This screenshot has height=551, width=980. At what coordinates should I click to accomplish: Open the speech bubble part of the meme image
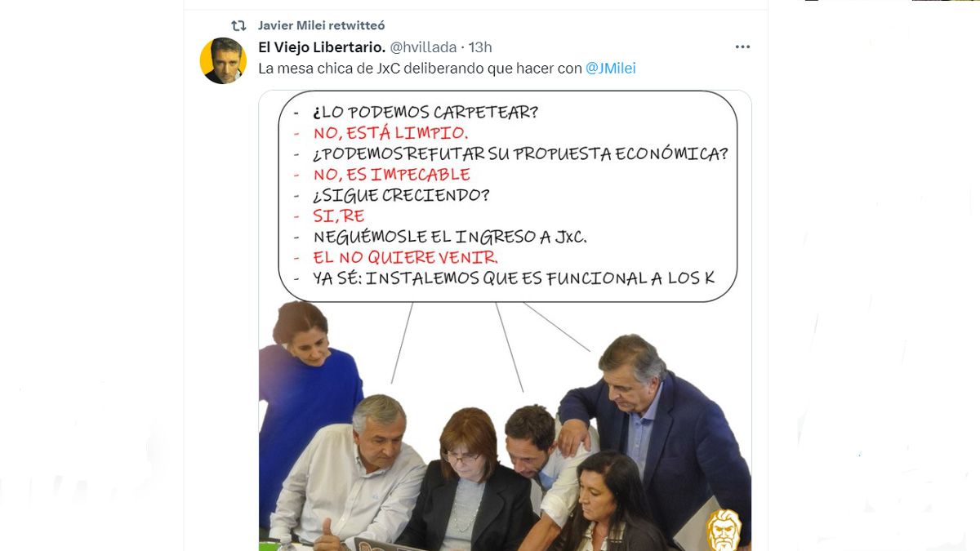508,197
